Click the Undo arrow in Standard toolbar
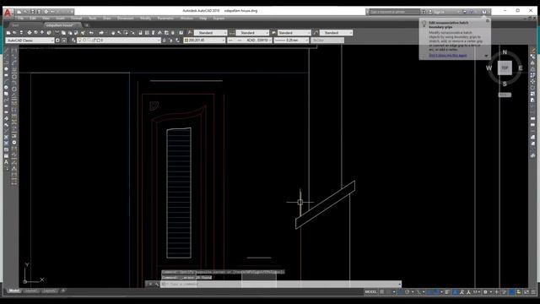540x304 pixels. pyautogui.click(x=91, y=33)
